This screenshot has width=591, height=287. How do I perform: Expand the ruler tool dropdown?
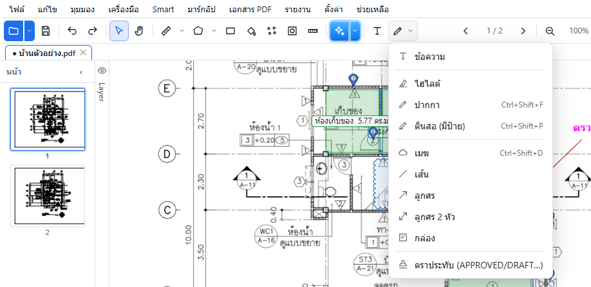pos(182,31)
